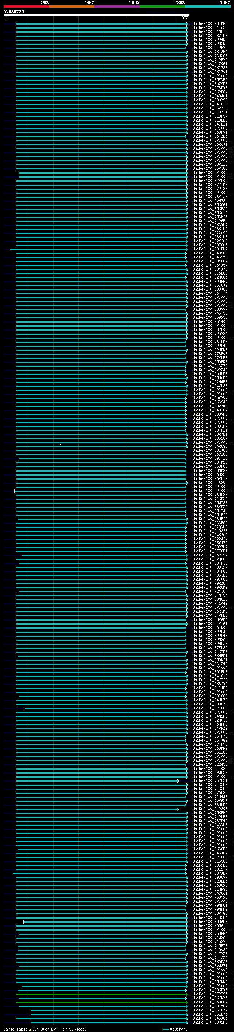Screen dimensions: 234x1032
Task: Select UniRef100_Q801H0 label
Action: click(x=210, y=1022)
